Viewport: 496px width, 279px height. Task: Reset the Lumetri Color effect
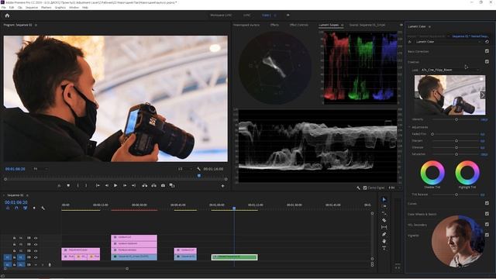[487, 42]
